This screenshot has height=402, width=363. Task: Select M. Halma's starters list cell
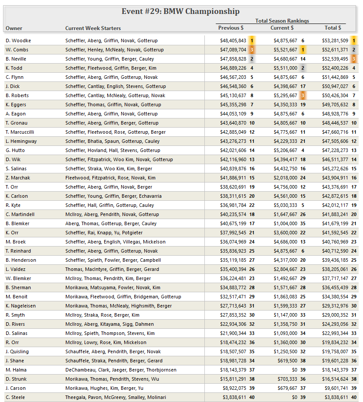pos(121,370)
